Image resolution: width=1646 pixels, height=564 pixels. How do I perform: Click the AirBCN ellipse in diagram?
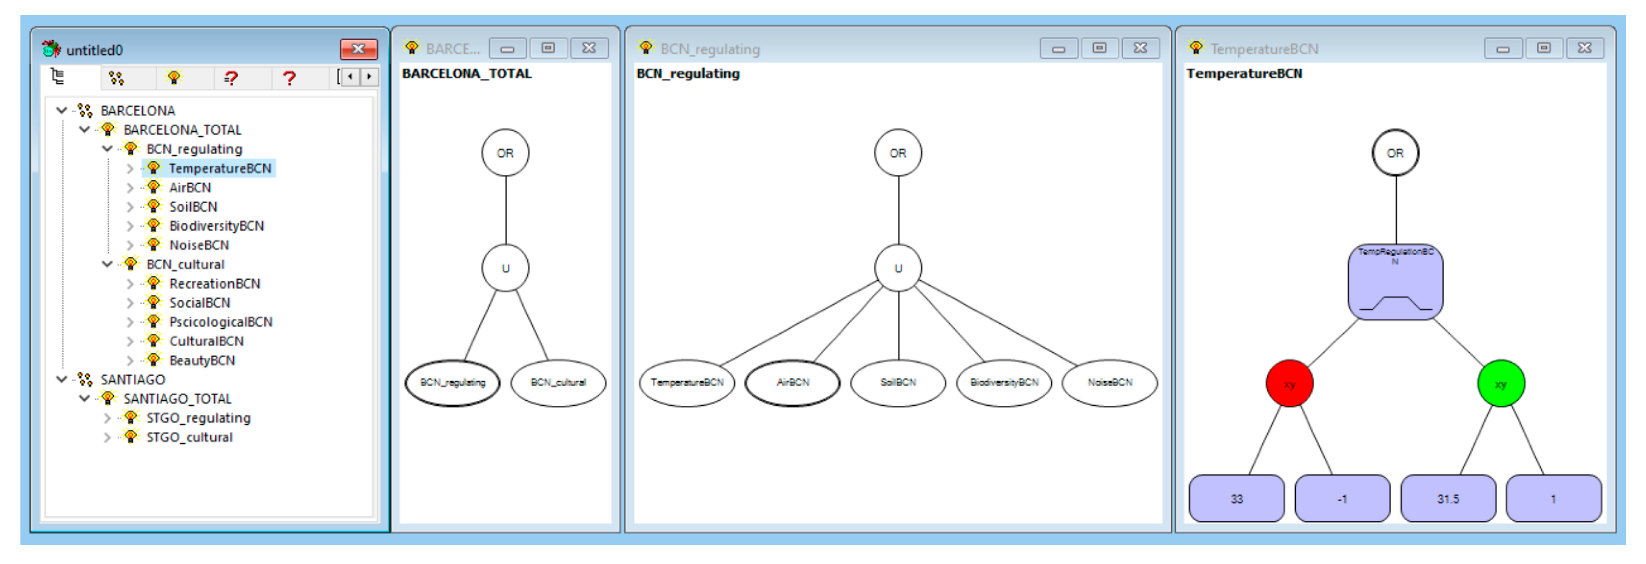(x=792, y=383)
